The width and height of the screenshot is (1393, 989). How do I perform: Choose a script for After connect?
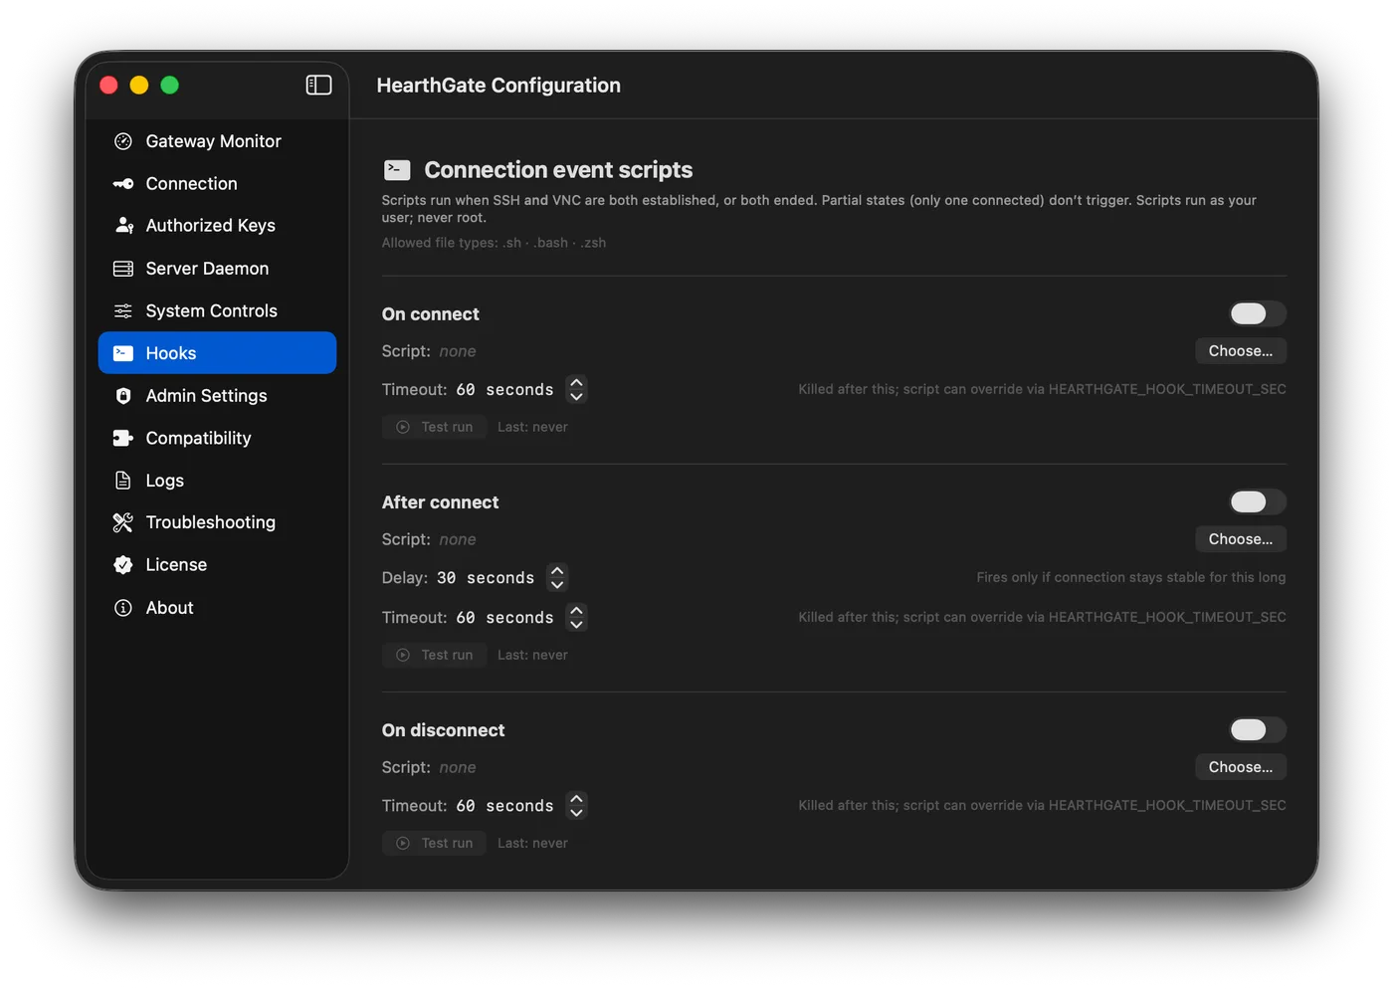(1241, 539)
